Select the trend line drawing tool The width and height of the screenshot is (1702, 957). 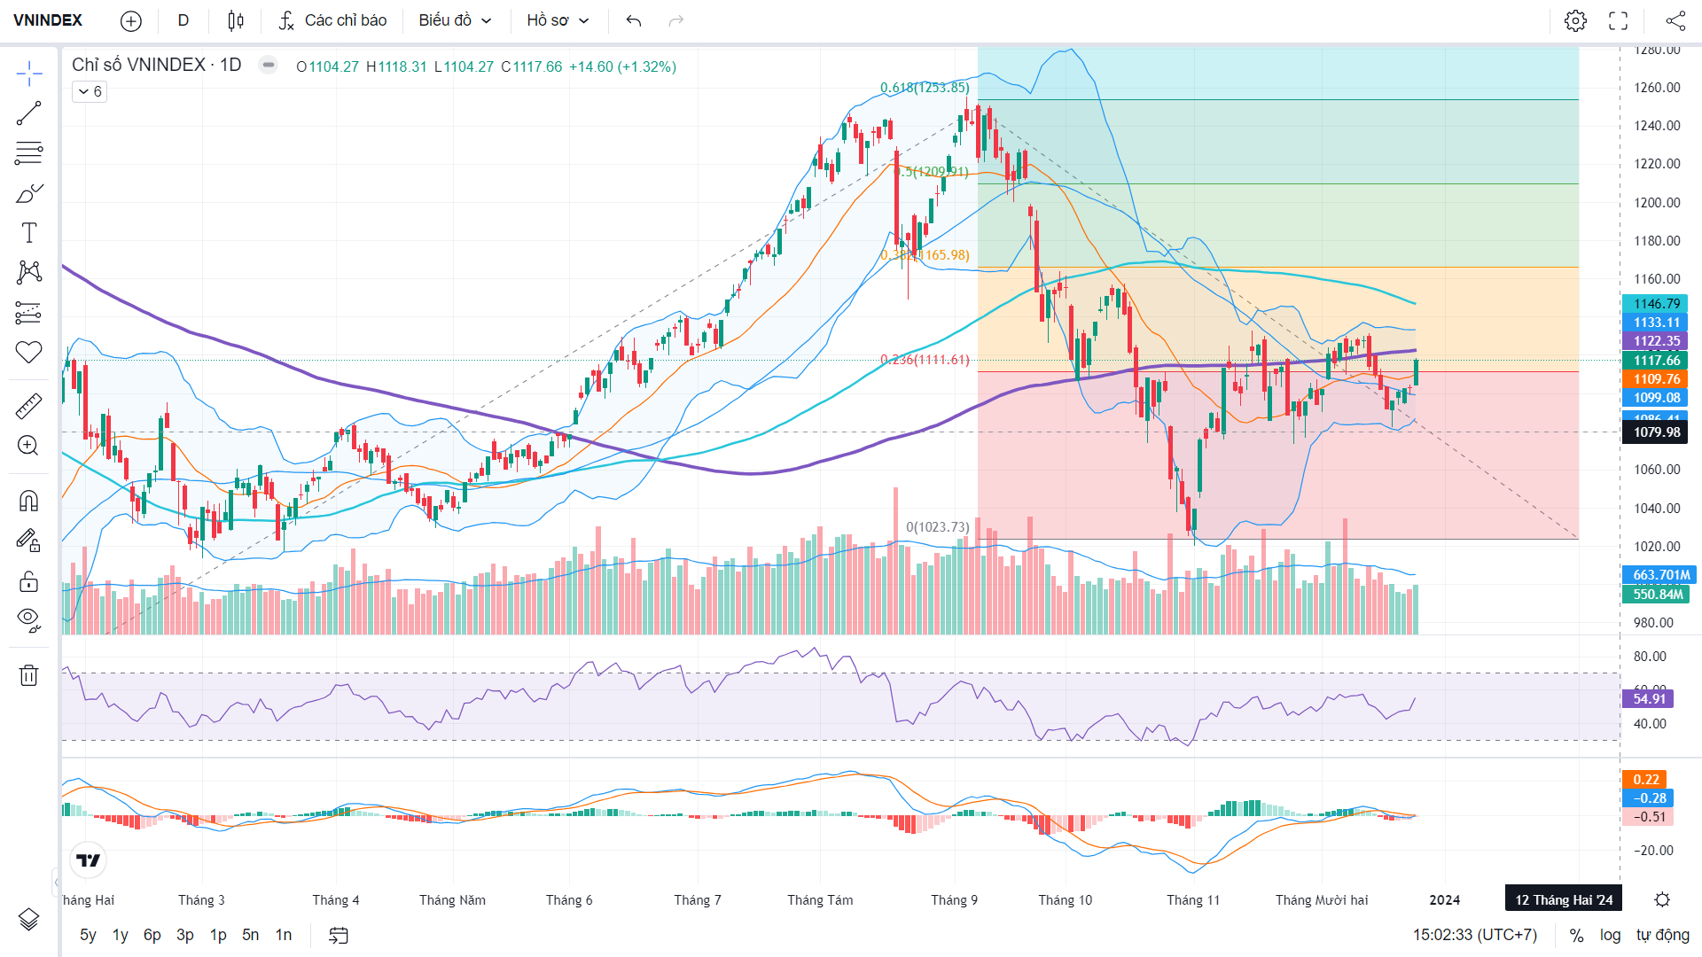[x=28, y=113]
